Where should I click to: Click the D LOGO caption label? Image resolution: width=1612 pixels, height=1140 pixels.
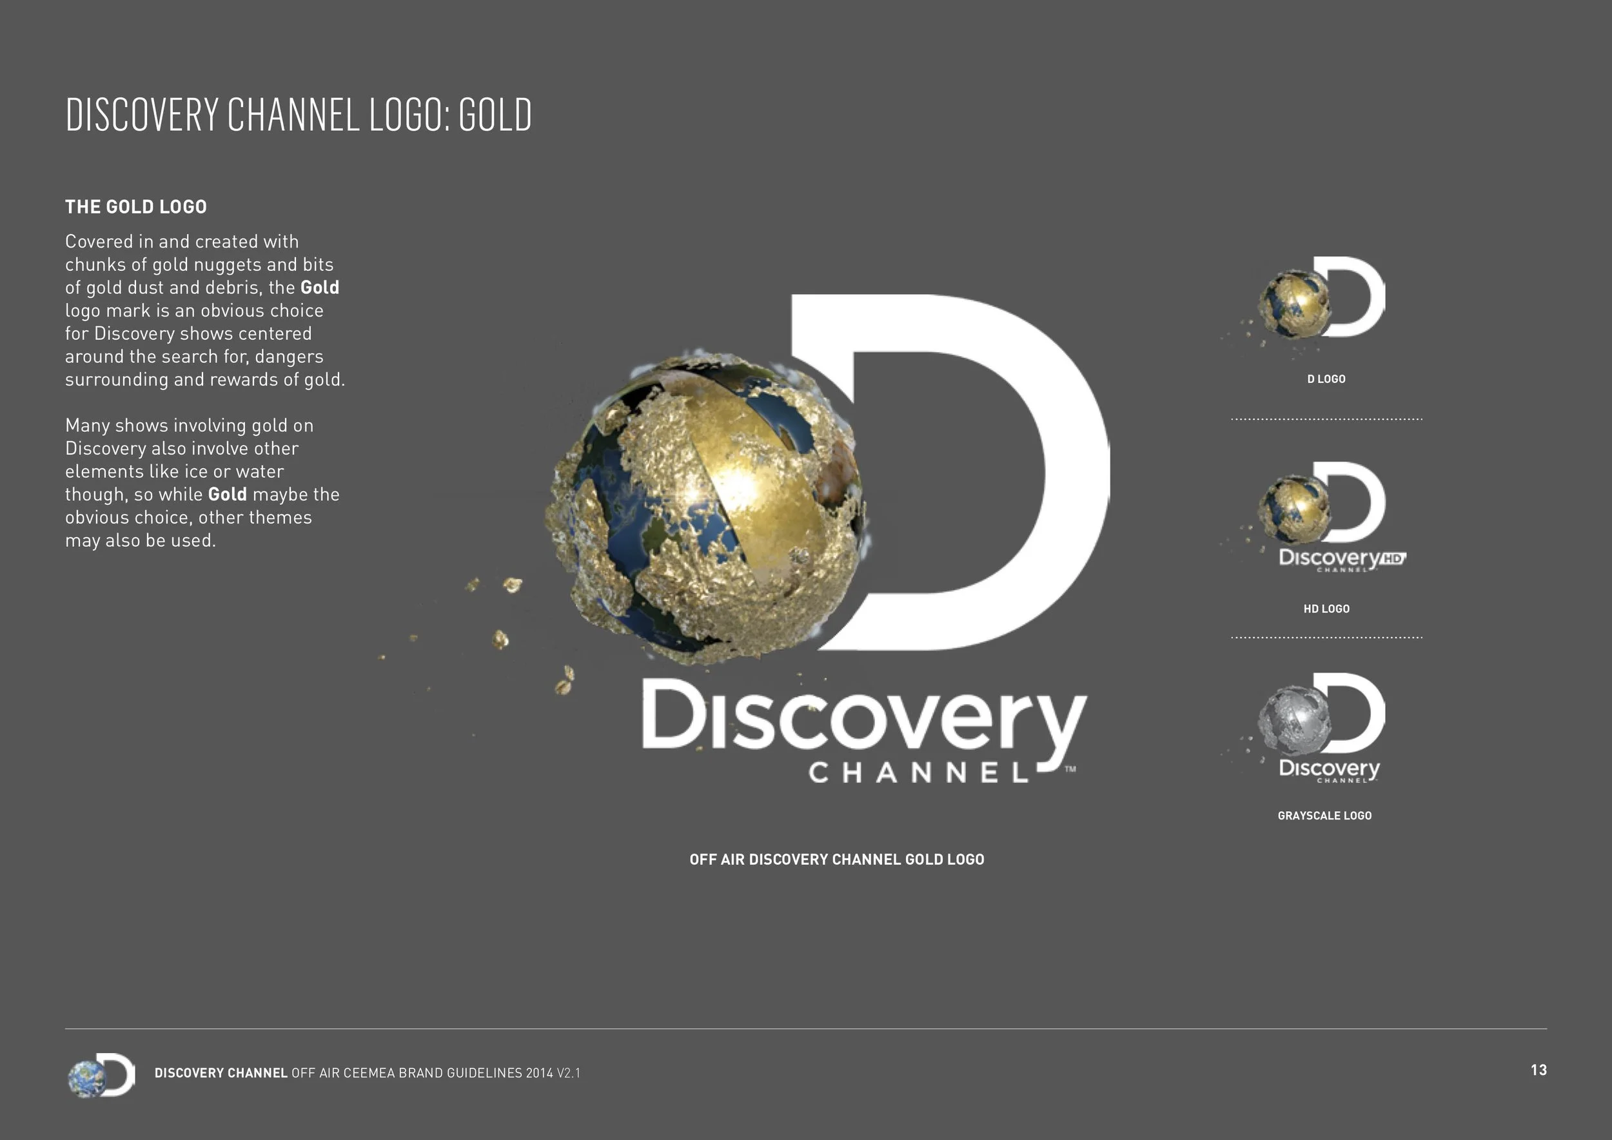coord(1326,379)
